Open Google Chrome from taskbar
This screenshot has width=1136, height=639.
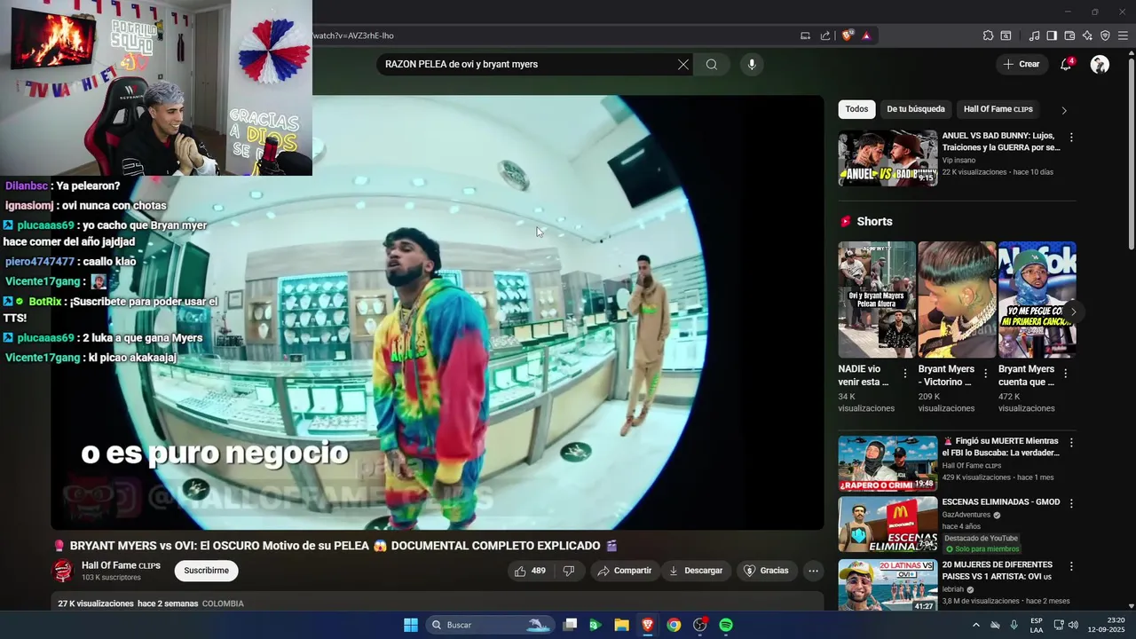click(x=674, y=625)
